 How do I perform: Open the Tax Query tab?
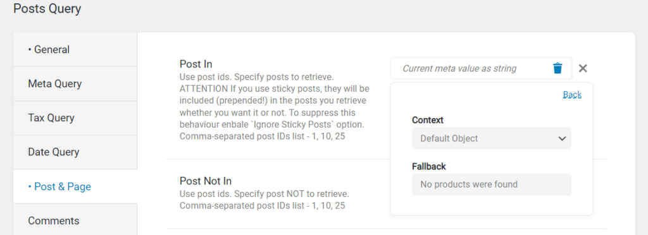click(75, 118)
